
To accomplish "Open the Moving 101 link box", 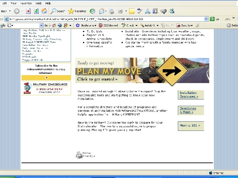I will (x=191, y=126).
